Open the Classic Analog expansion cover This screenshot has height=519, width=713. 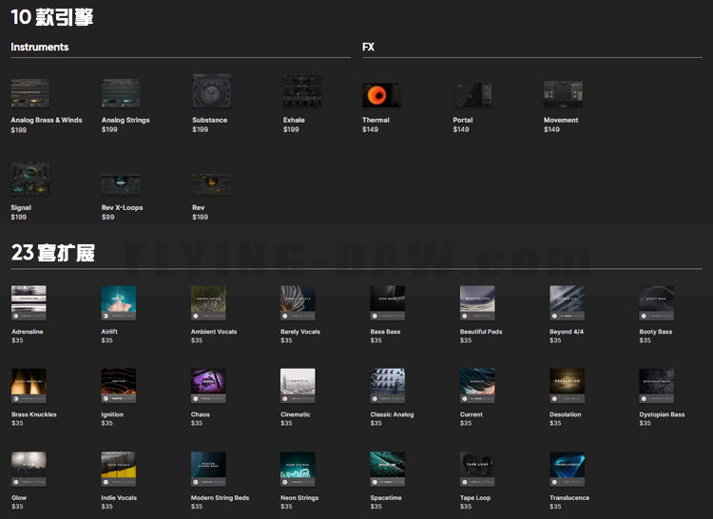point(388,385)
